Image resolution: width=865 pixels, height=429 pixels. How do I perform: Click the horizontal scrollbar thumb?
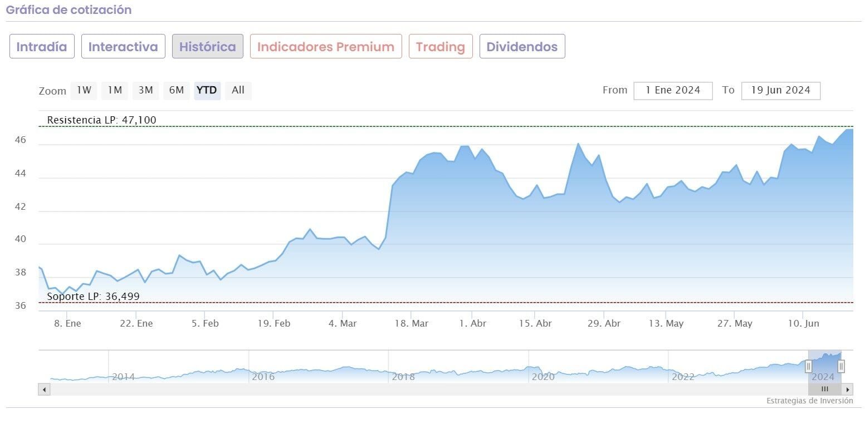tap(825, 389)
